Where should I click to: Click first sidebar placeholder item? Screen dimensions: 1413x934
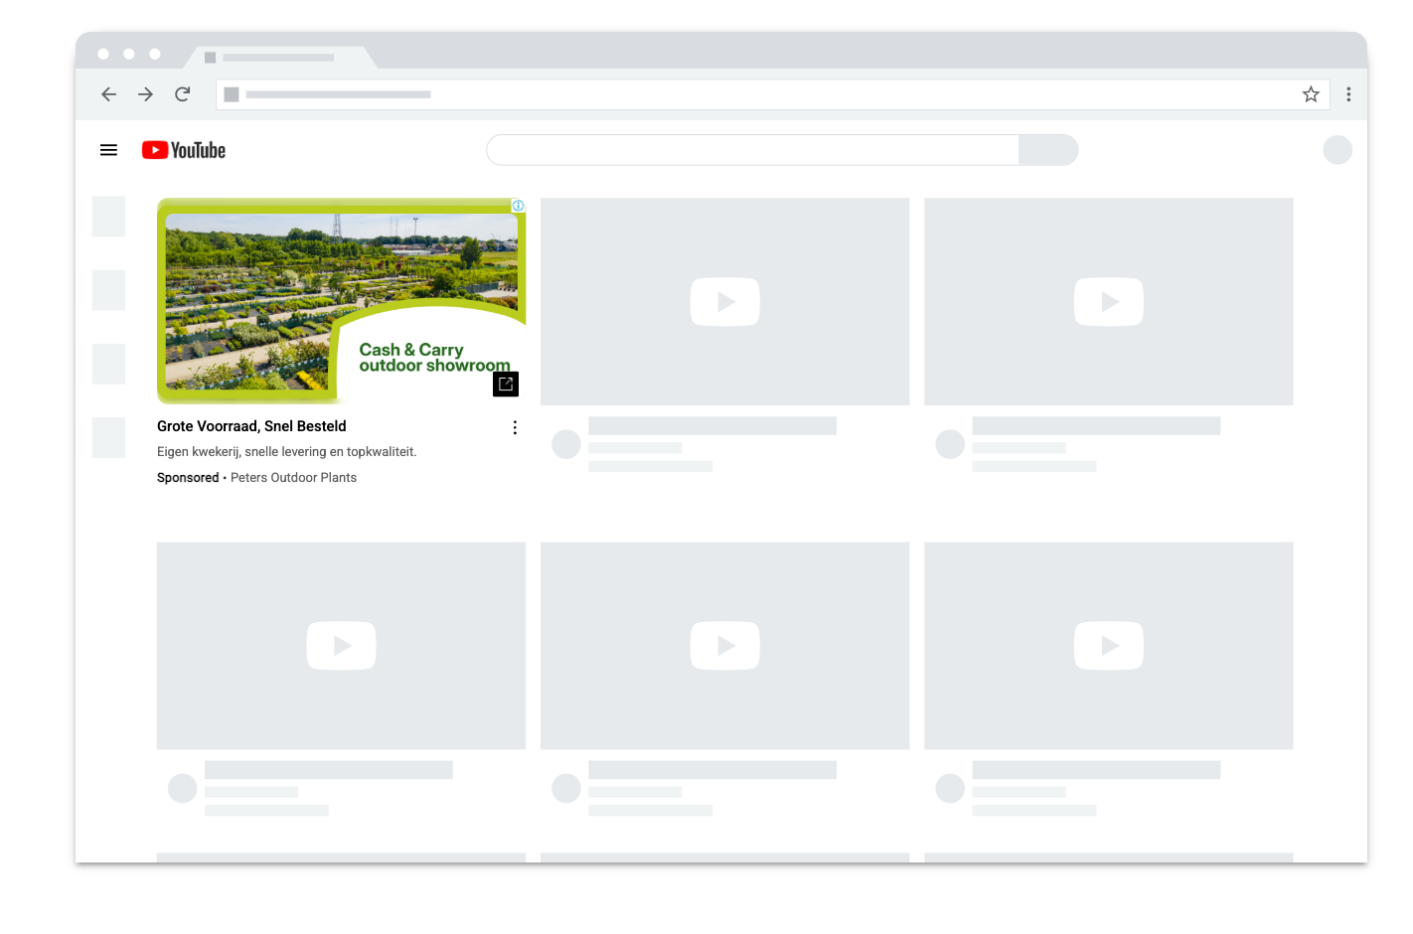pos(109,217)
